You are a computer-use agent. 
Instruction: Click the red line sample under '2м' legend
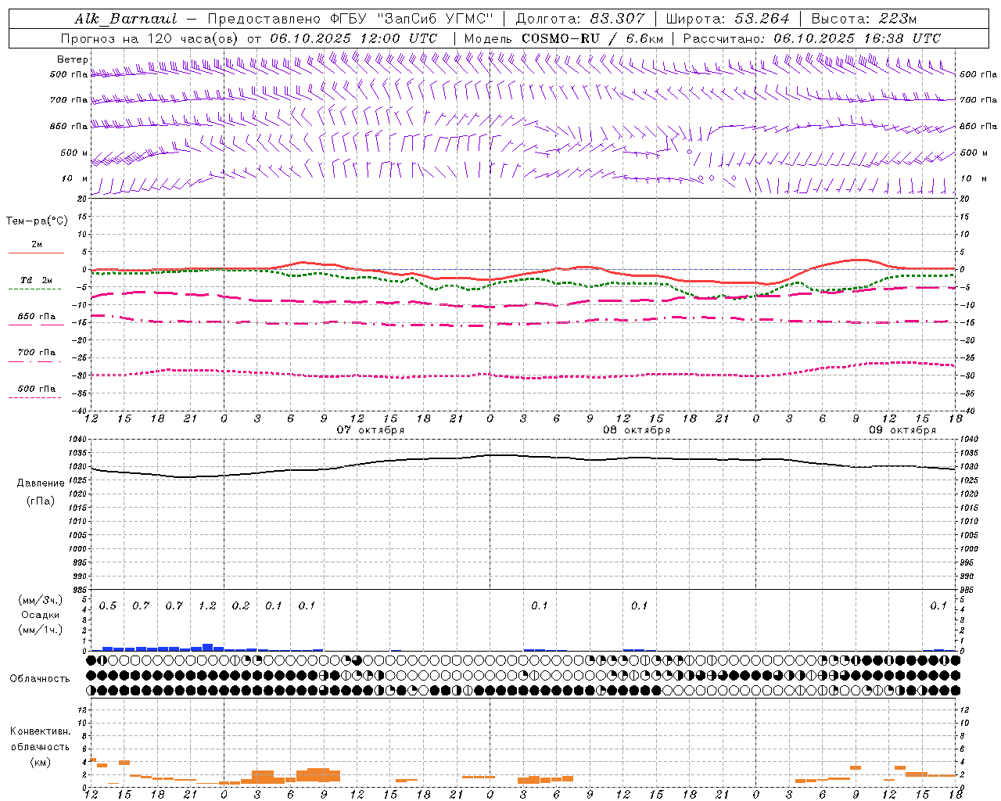(36, 253)
